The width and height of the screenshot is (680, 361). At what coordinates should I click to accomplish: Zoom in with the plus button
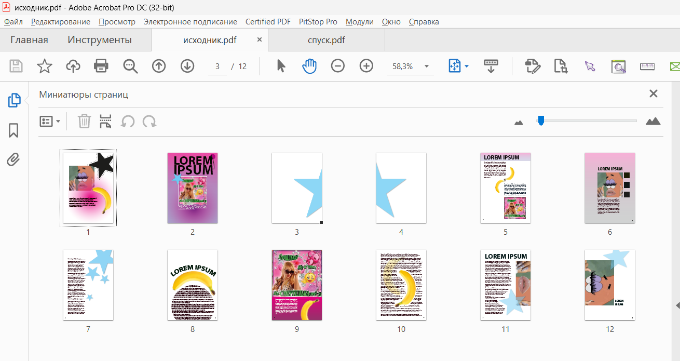[366, 66]
